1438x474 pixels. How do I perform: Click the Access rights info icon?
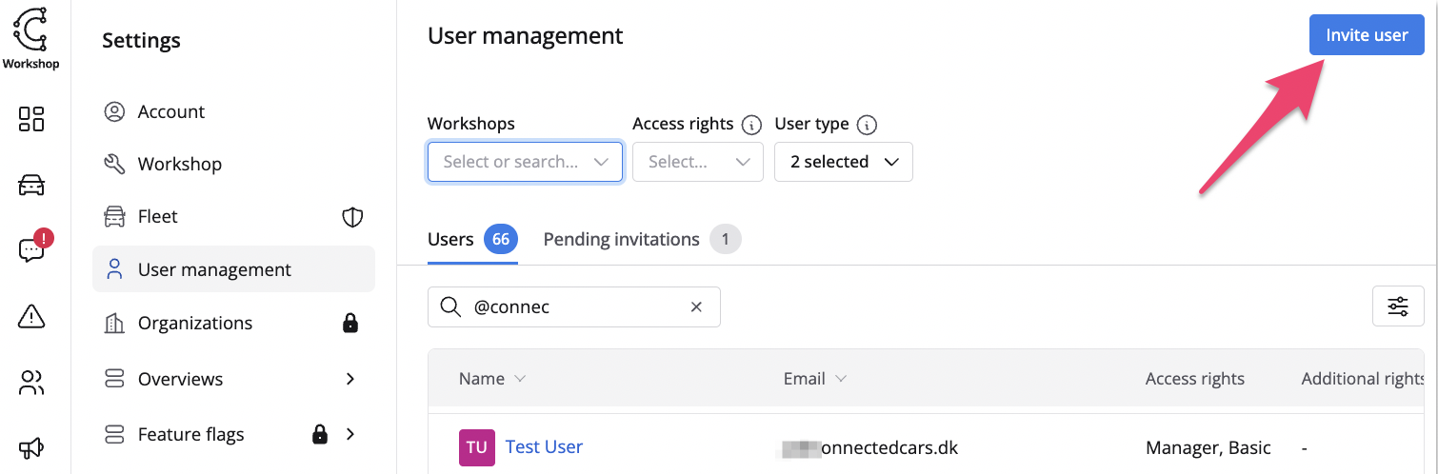tap(751, 125)
